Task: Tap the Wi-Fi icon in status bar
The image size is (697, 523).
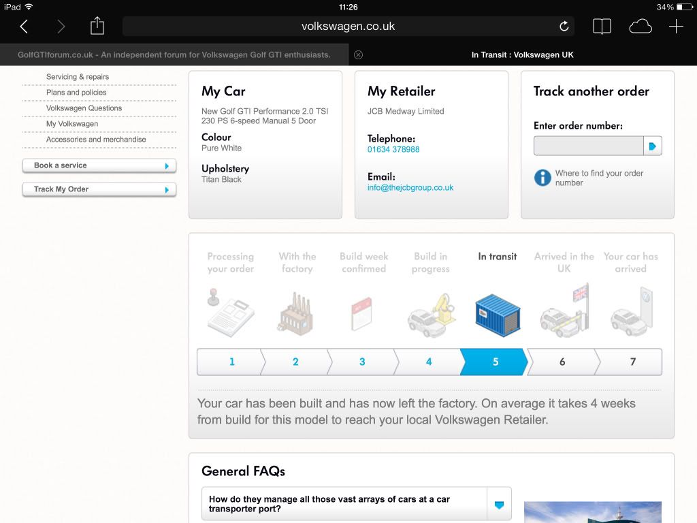Action: point(29,7)
